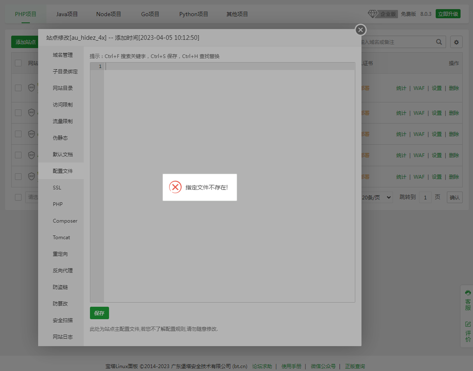Switch to Java项目 tab
The image size is (473, 371).
click(x=67, y=14)
